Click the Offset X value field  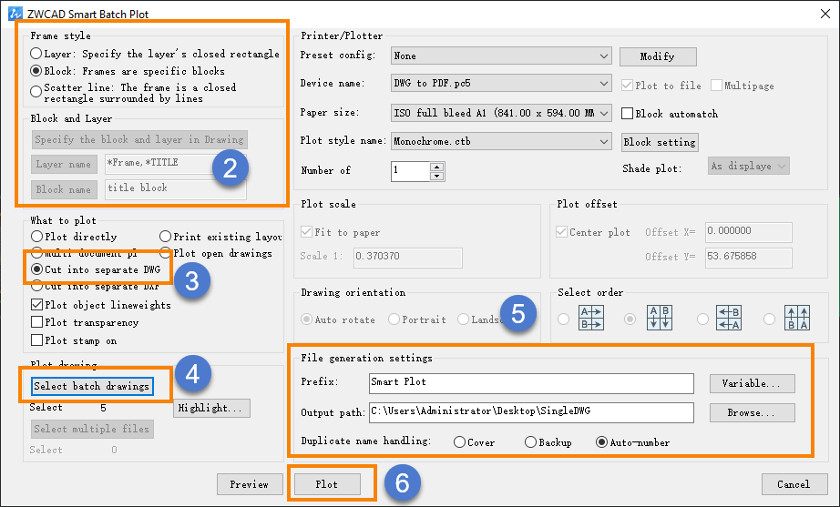(748, 232)
